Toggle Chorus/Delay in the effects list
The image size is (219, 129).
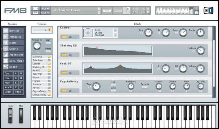click(x=49, y=95)
